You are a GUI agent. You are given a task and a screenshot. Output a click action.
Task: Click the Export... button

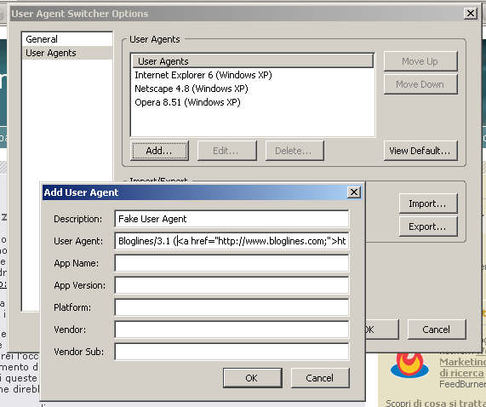point(428,226)
